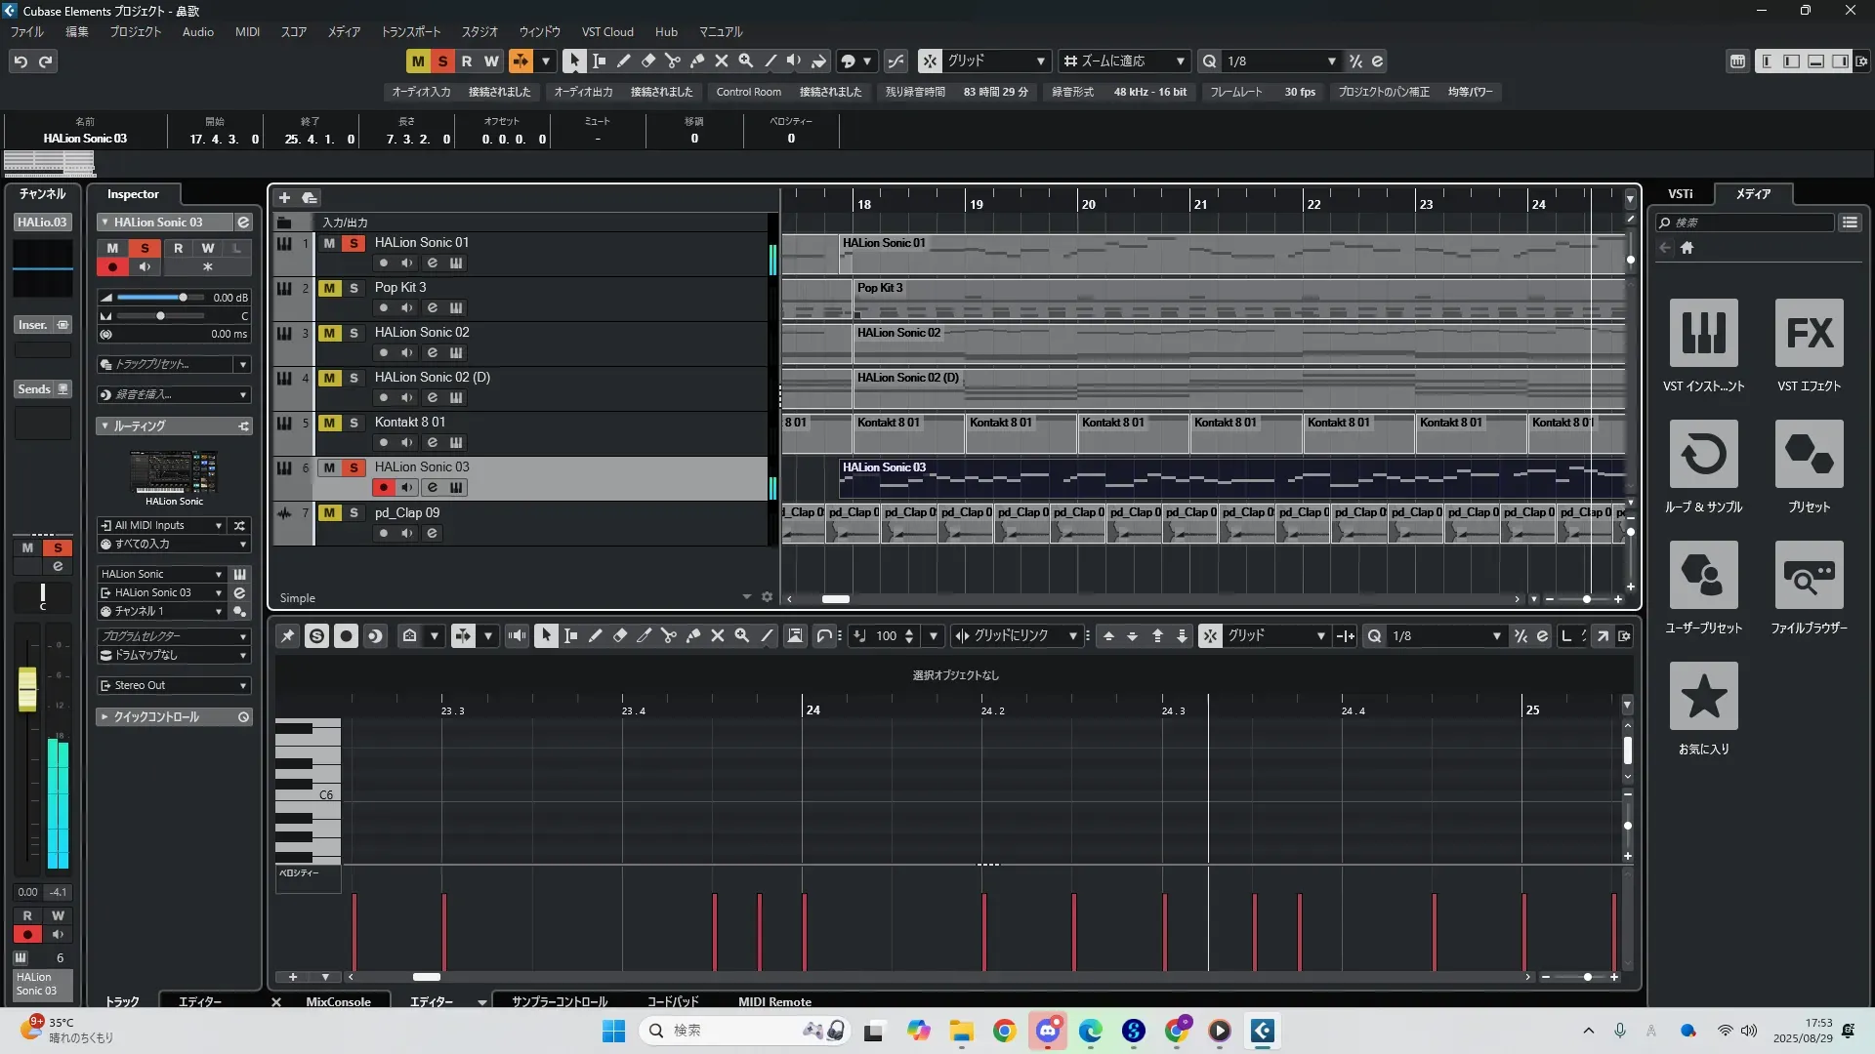Click the add track plus icon
The image size is (1875, 1054).
pos(284,197)
